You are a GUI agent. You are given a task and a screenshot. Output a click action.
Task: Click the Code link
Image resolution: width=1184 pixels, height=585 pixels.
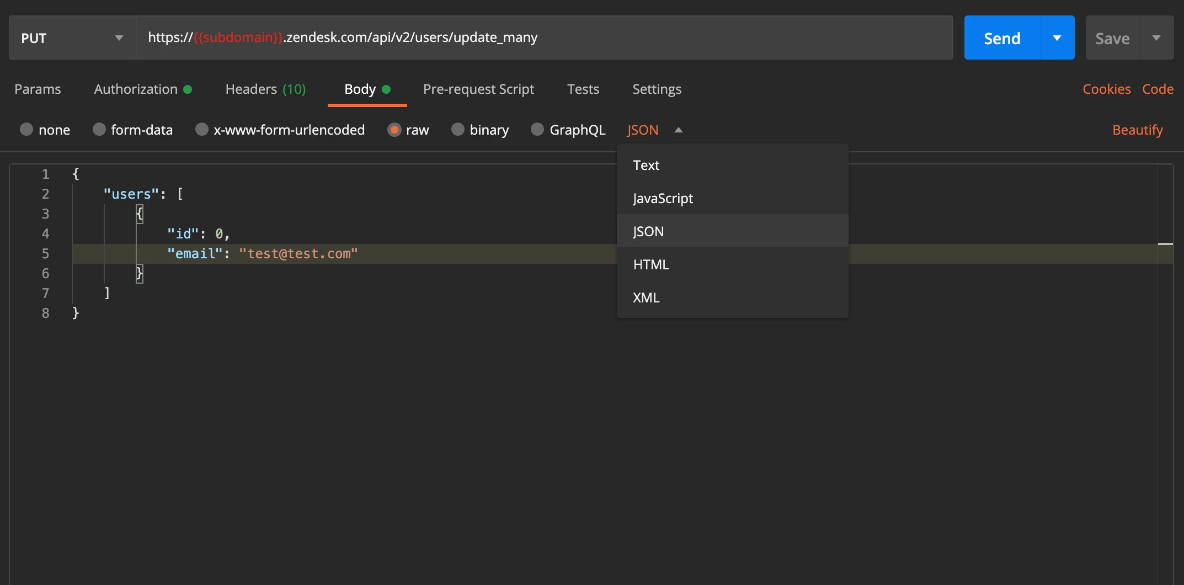[x=1158, y=89]
